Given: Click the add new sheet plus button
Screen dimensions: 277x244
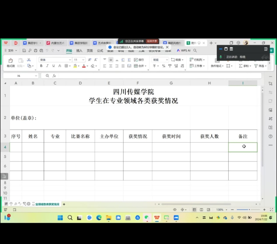Looking at the screenshot, I should coord(64,204).
